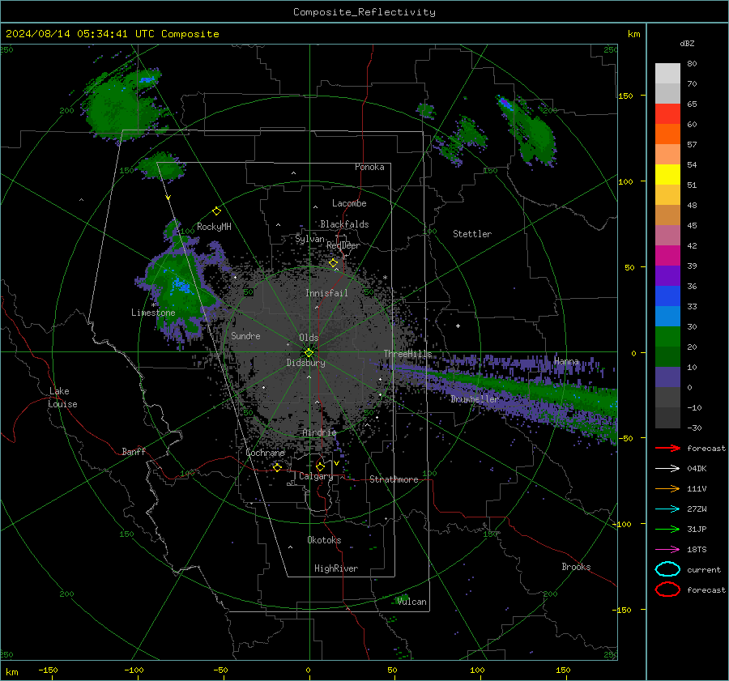The image size is (729, 681).
Task: Click the white 04DK arrow icon
Action: 667,469
